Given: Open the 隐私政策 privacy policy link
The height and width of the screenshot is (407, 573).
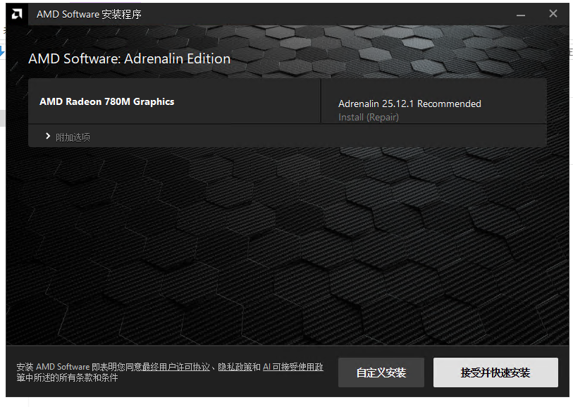Looking at the screenshot, I should [x=235, y=367].
